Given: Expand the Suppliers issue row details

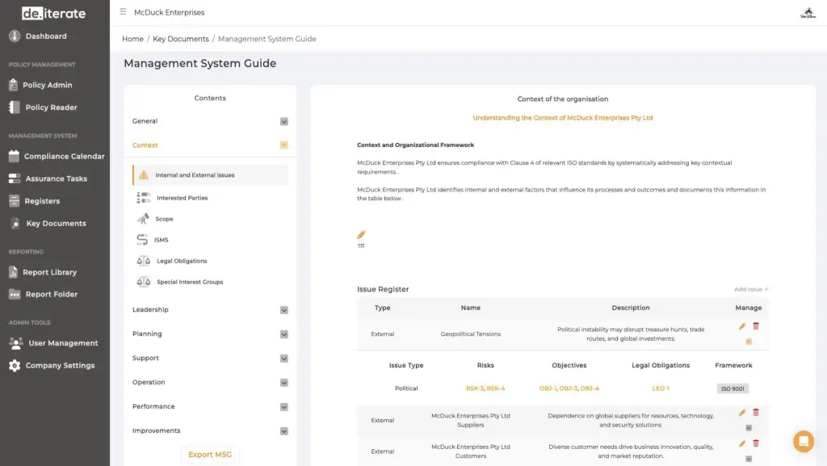Looking at the screenshot, I should click(x=749, y=428).
